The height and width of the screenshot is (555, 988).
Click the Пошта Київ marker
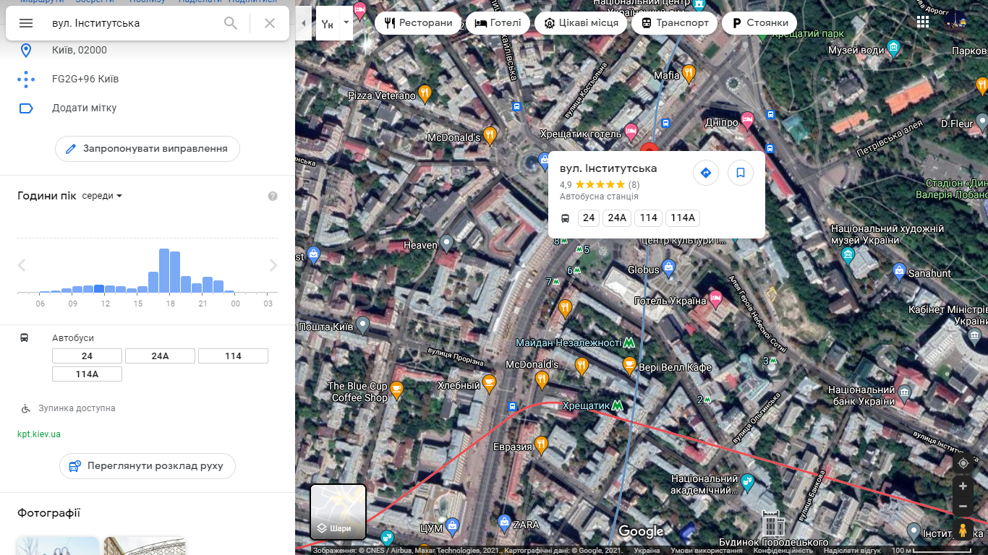click(362, 324)
